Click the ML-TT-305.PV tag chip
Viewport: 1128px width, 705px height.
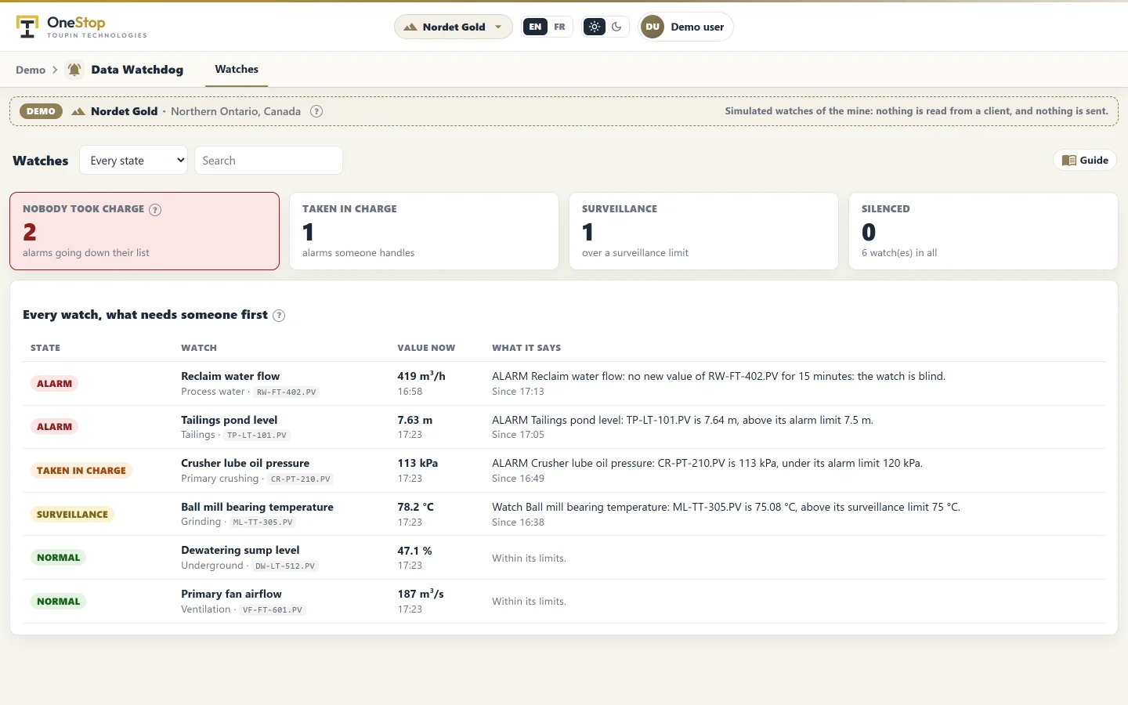point(262,522)
